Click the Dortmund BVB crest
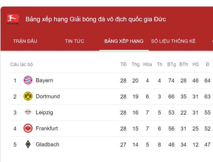The height and width of the screenshot is (162, 213). [28, 96]
